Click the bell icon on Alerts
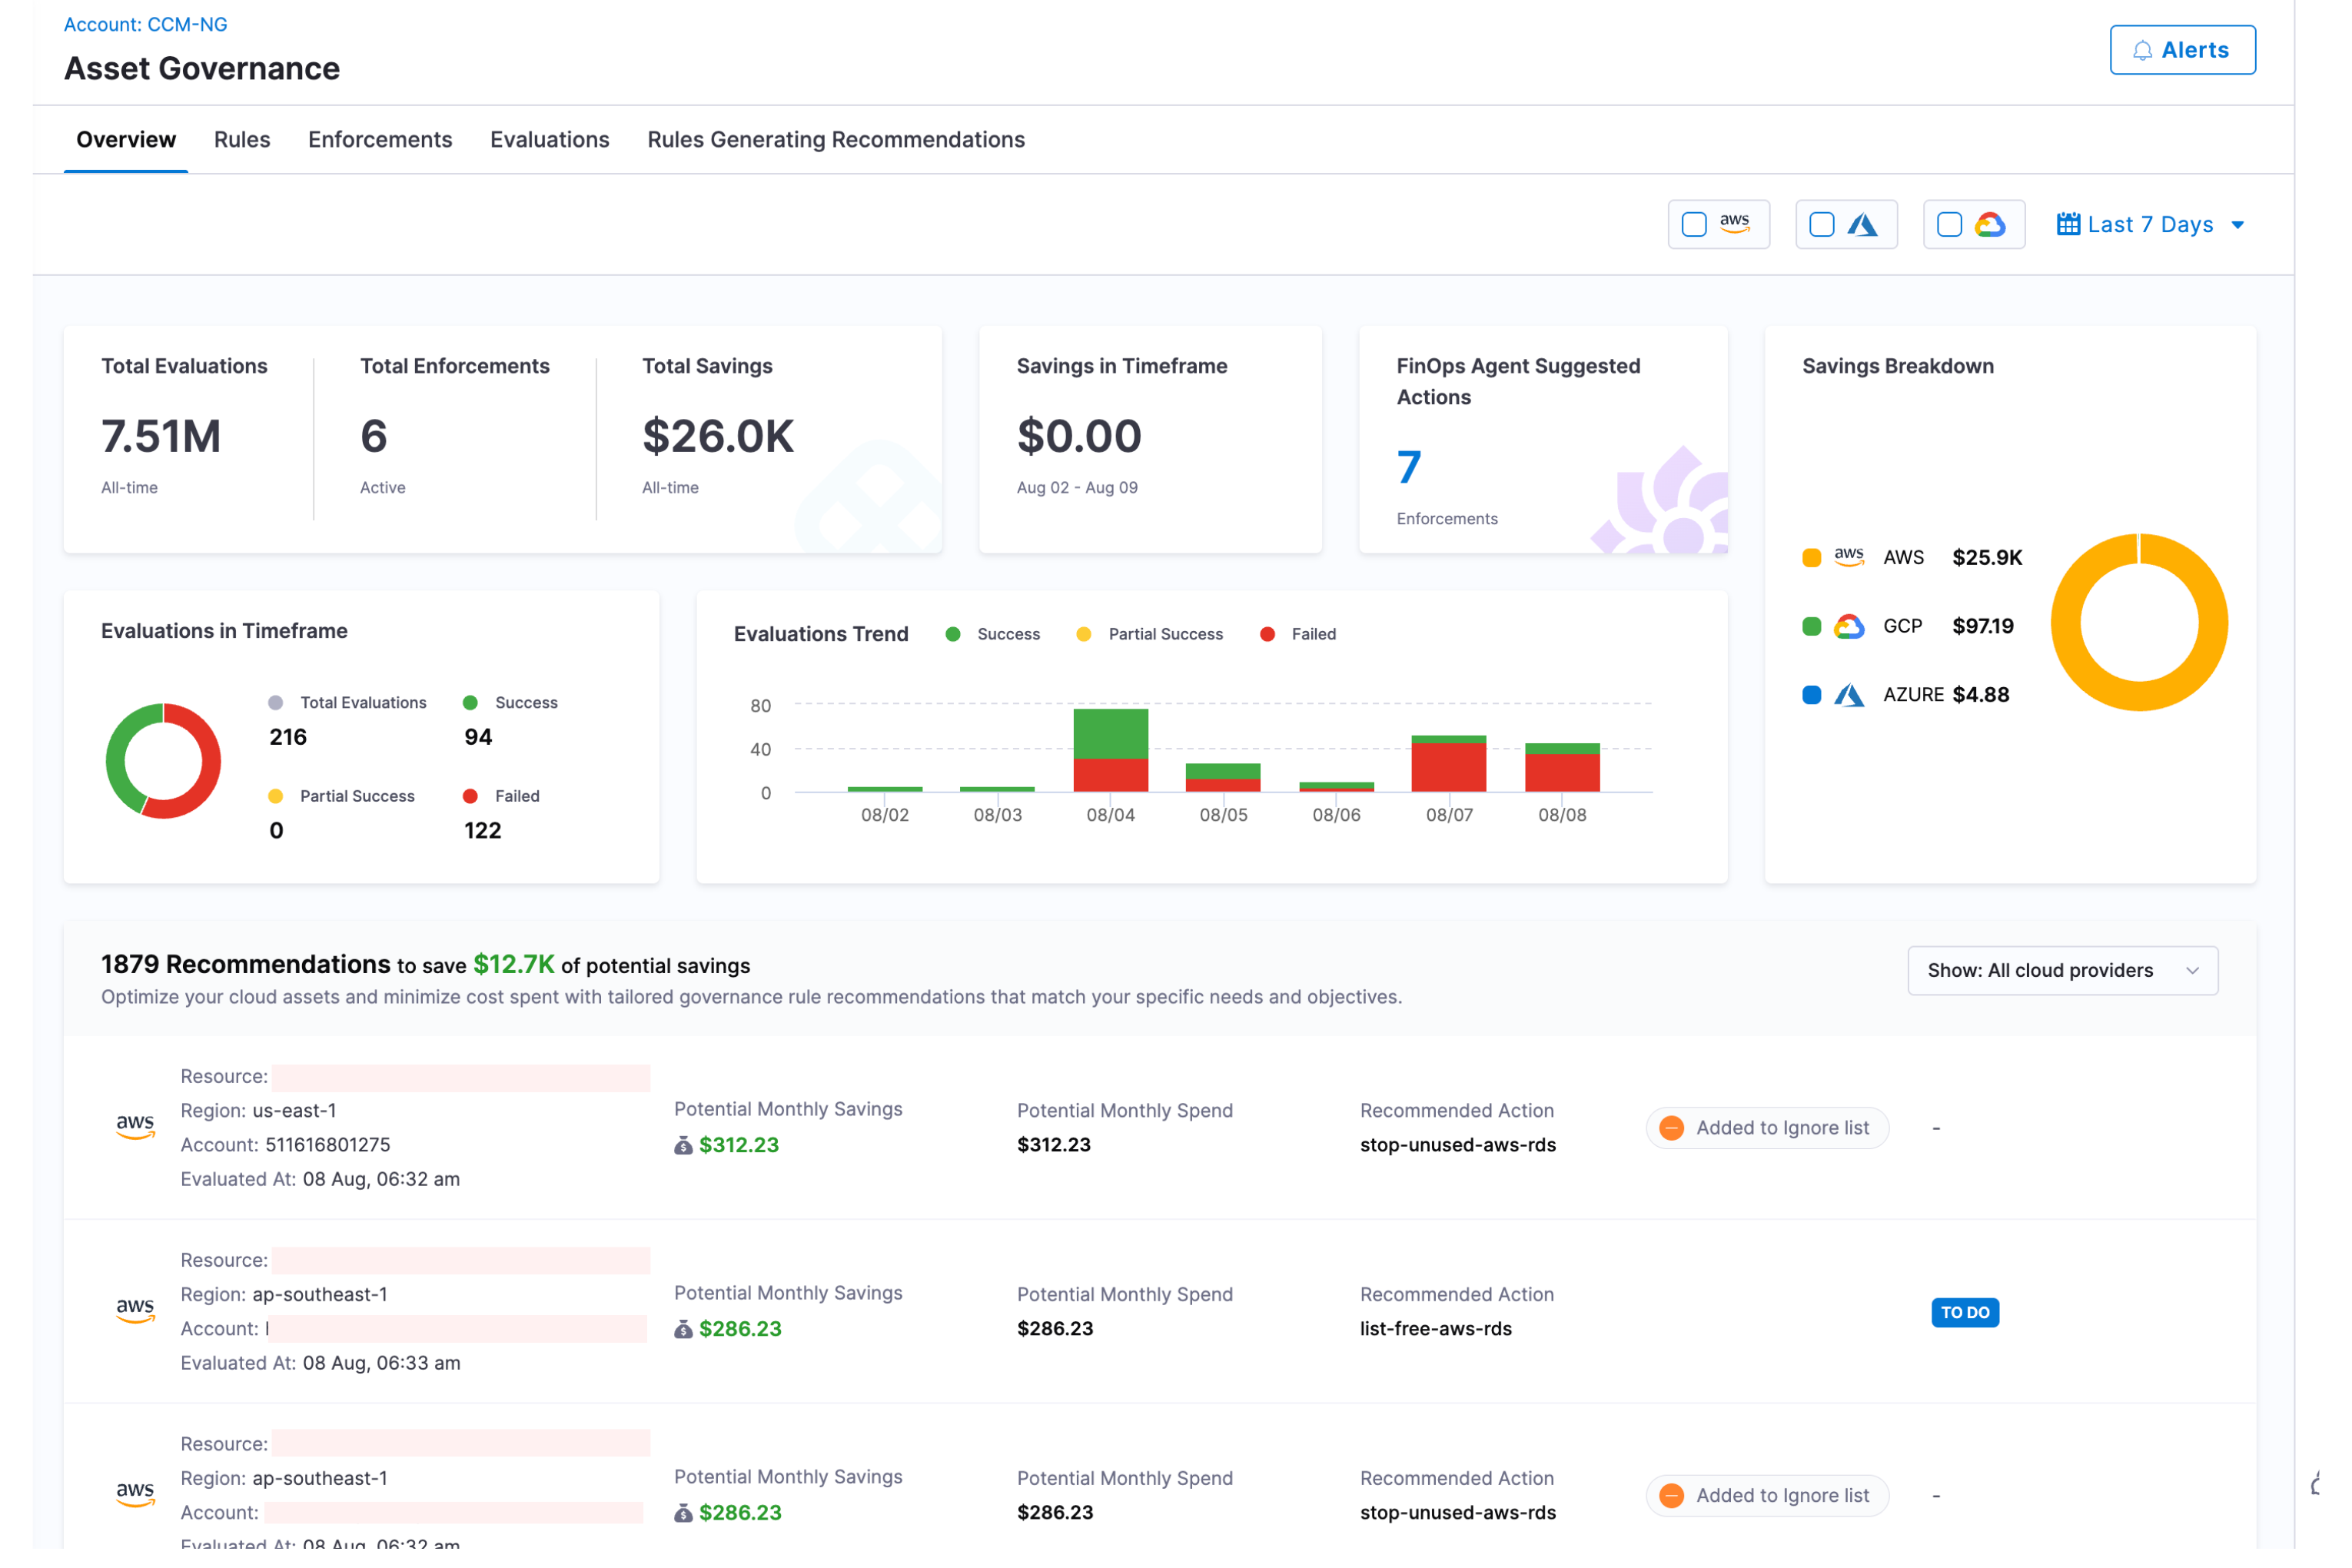This screenshot has height=1568, width=2352. 2142,51
